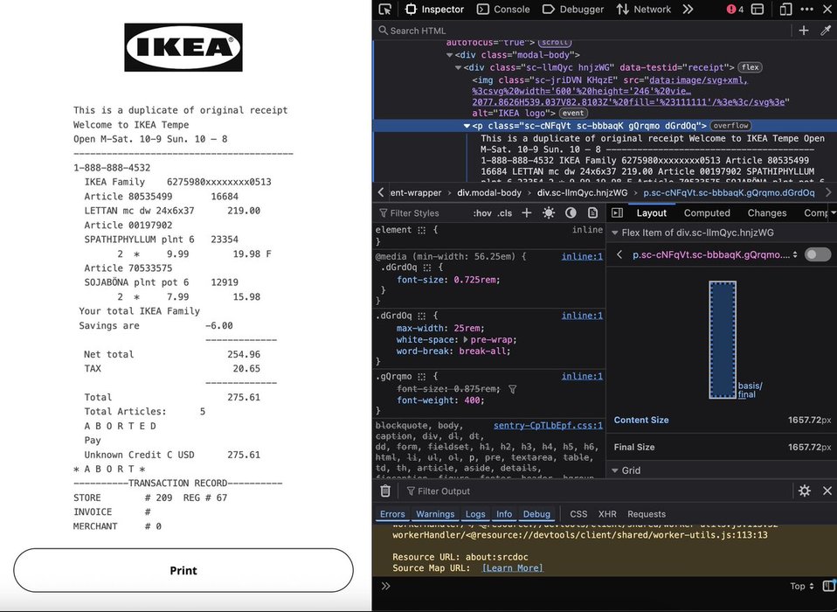Viewport: 837px width, 612px height.
Task: Add a new style rule with plus icon
Action: click(526, 212)
